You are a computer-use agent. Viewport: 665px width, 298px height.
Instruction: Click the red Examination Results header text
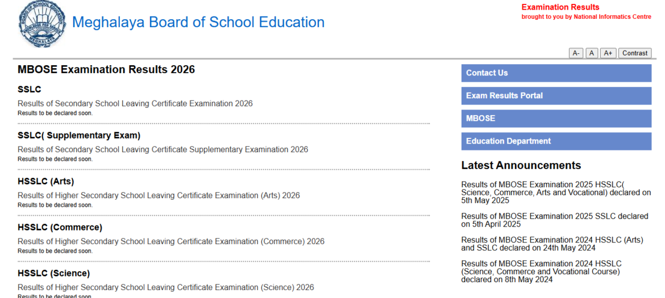coord(560,7)
